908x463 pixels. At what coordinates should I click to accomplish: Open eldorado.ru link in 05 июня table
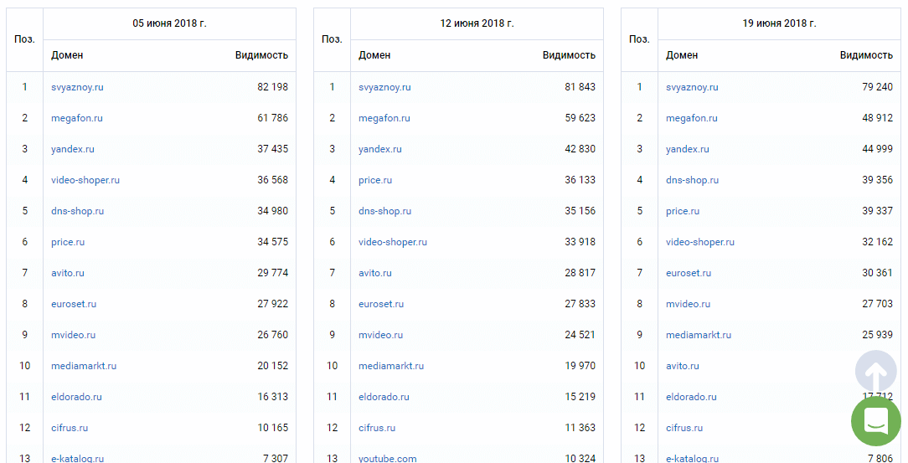(x=76, y=397)
